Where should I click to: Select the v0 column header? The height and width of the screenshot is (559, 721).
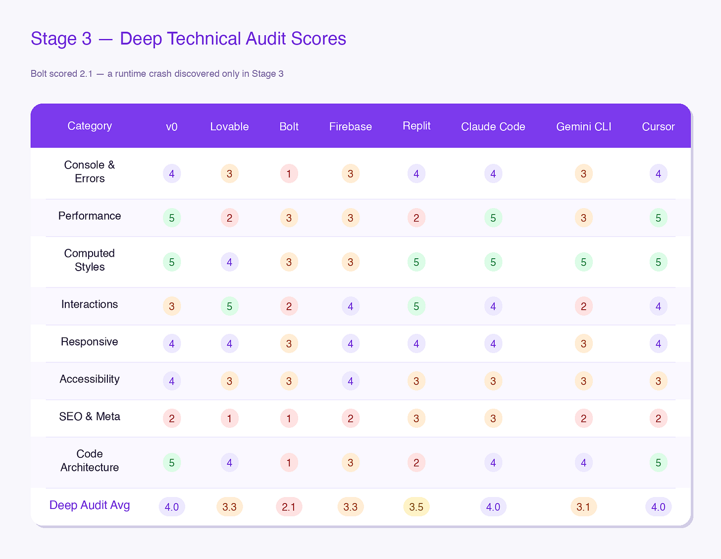pyautogui.click(x=172, y=127)
